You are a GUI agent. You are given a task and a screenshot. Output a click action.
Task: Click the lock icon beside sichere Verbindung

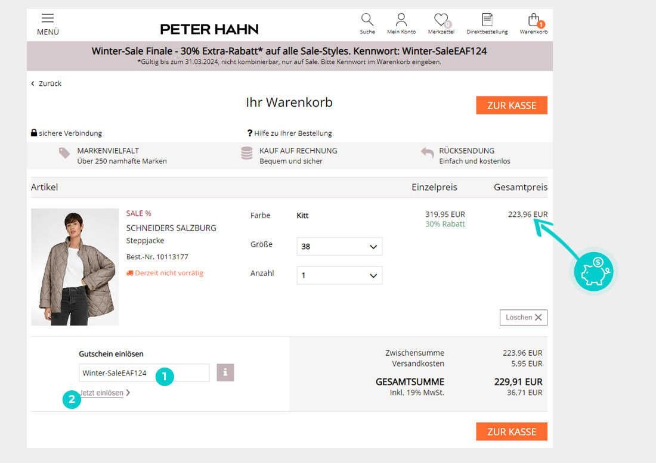pos(34,132)
